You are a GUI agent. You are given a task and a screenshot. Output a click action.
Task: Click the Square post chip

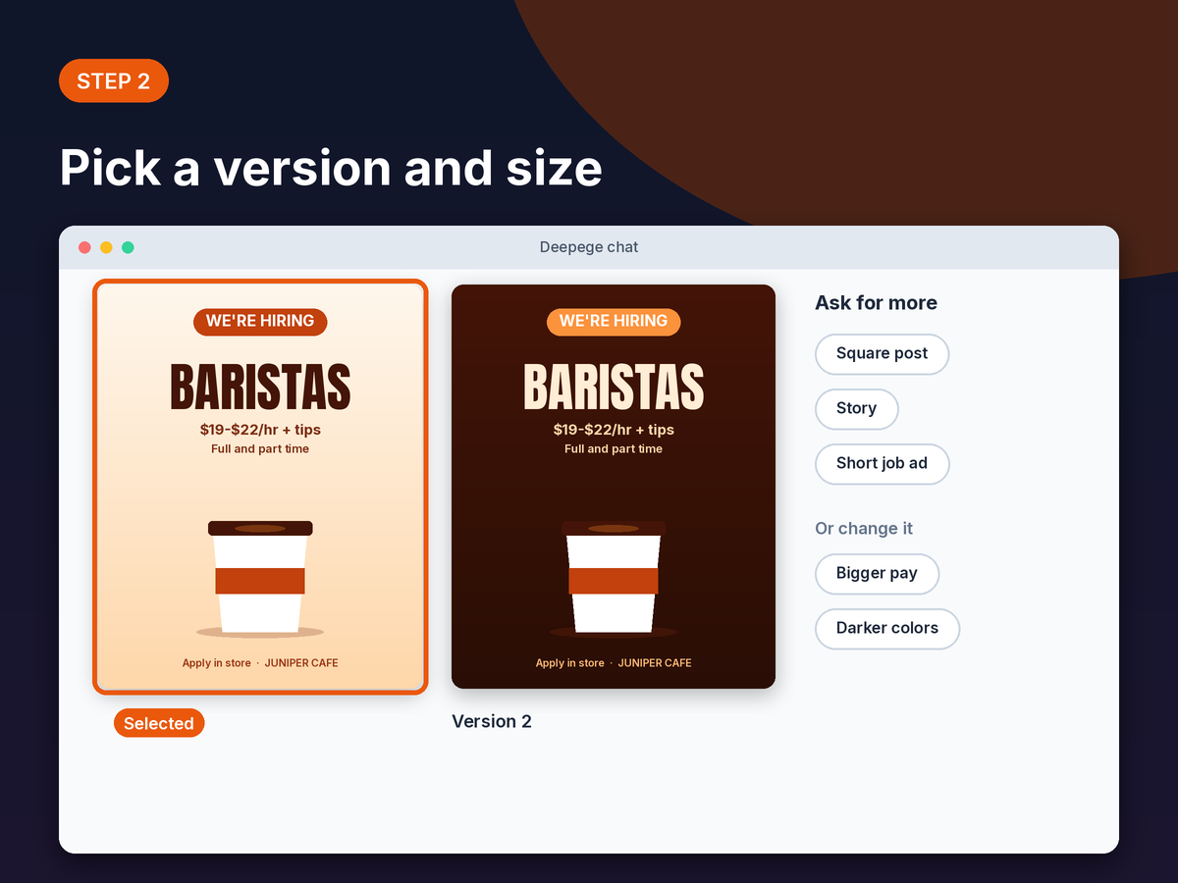click(x=882, y=354)
